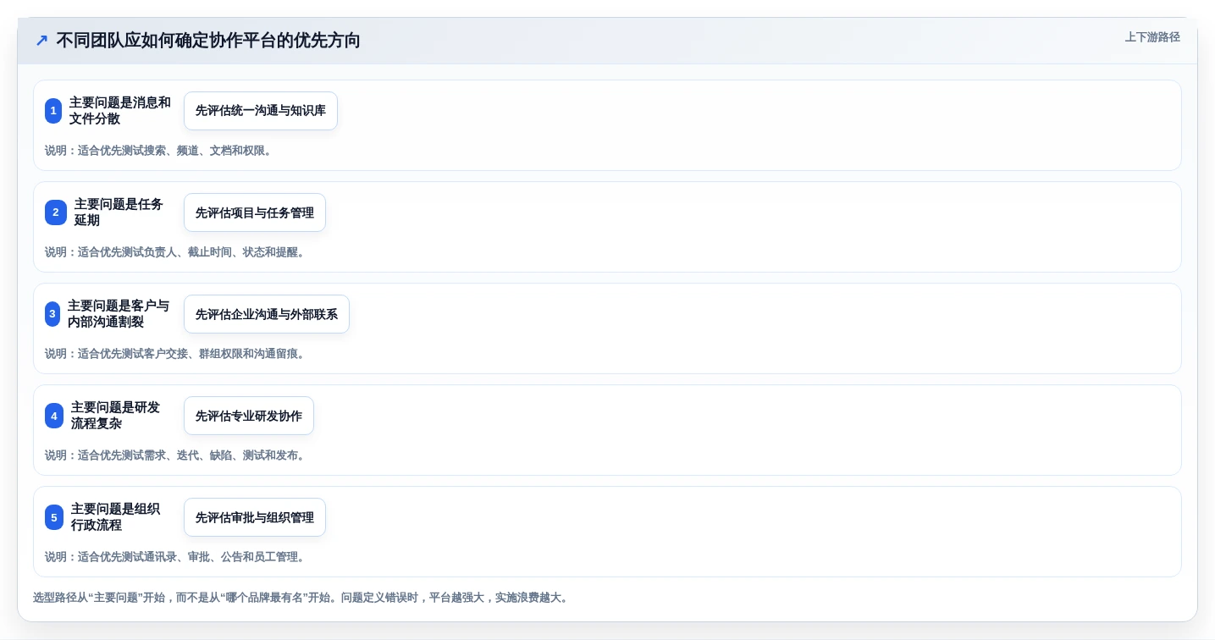This screenshot has height=640, width=1215.
Task: Click the 上下游路径 label in the header
Action: click(x=1152, y=37)
